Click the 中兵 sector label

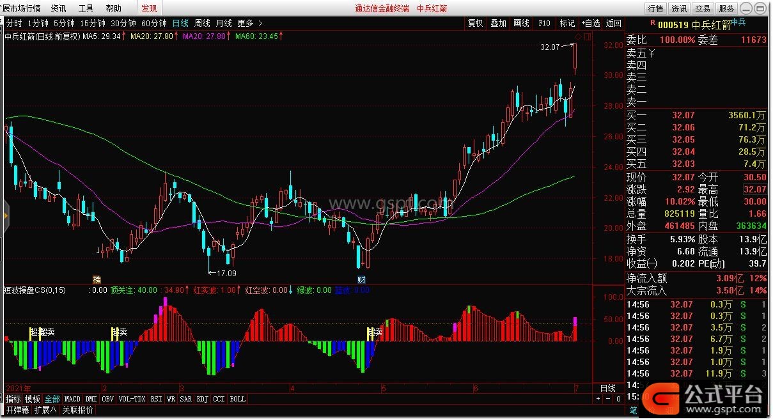tap(738, 22)
